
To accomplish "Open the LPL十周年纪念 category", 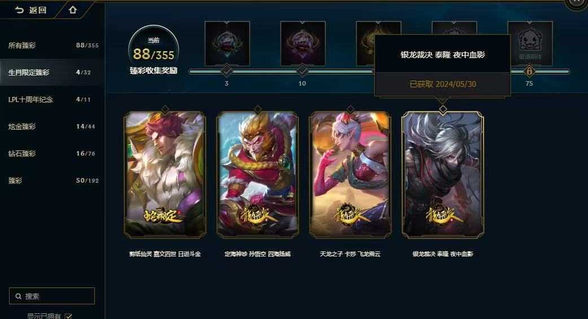I will pyautogui.click(x=53, y=100).
